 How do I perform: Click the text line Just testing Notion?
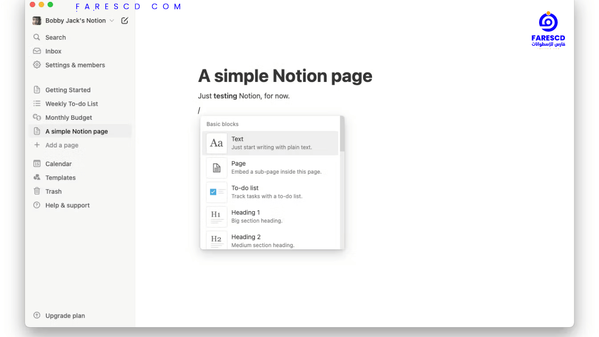244,96
